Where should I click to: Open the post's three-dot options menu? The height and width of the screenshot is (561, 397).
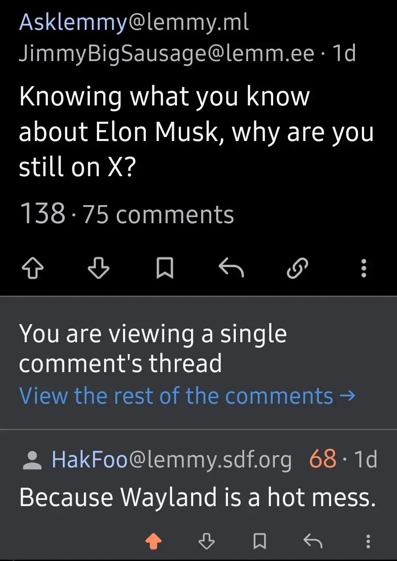(x=364, y=268)
